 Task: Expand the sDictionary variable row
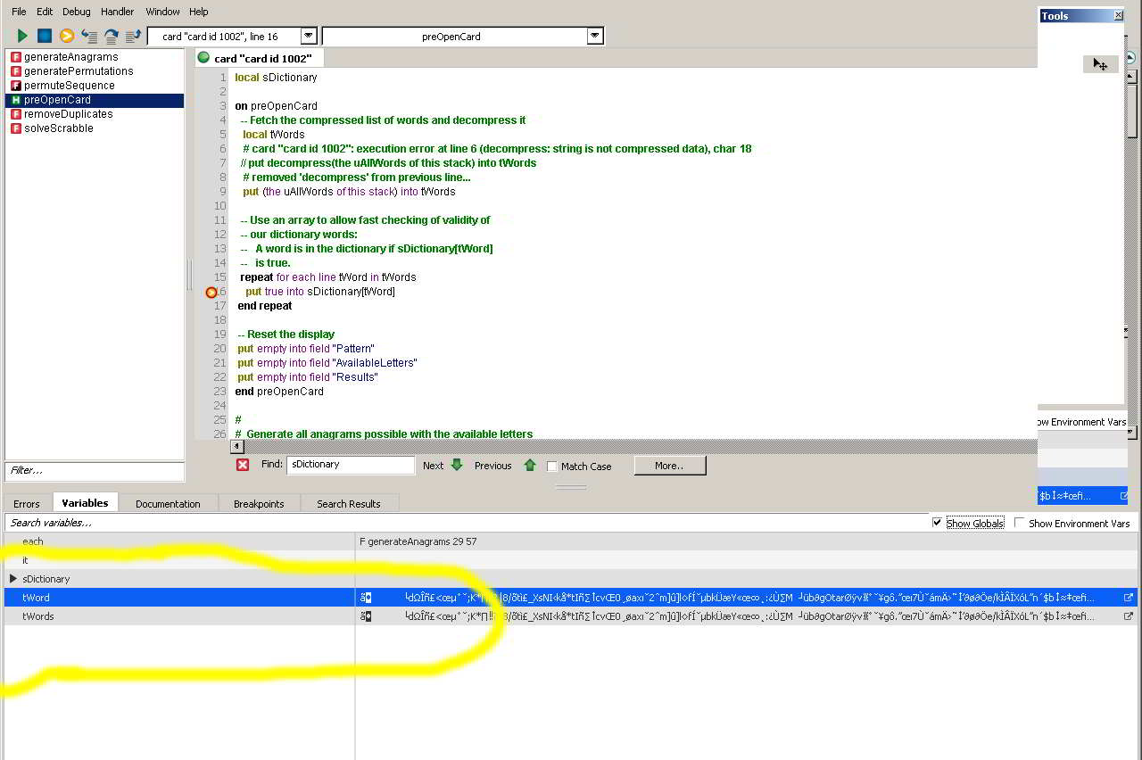click(x=12, y=579)
